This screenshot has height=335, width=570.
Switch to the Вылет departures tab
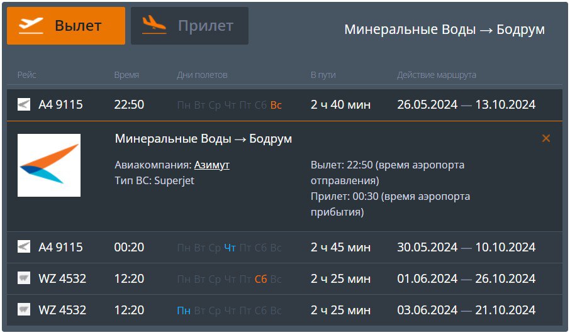click(65, 26)
